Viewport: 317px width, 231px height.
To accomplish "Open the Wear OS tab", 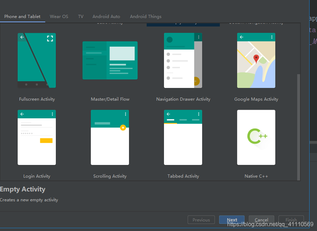I will click(59, 17).
